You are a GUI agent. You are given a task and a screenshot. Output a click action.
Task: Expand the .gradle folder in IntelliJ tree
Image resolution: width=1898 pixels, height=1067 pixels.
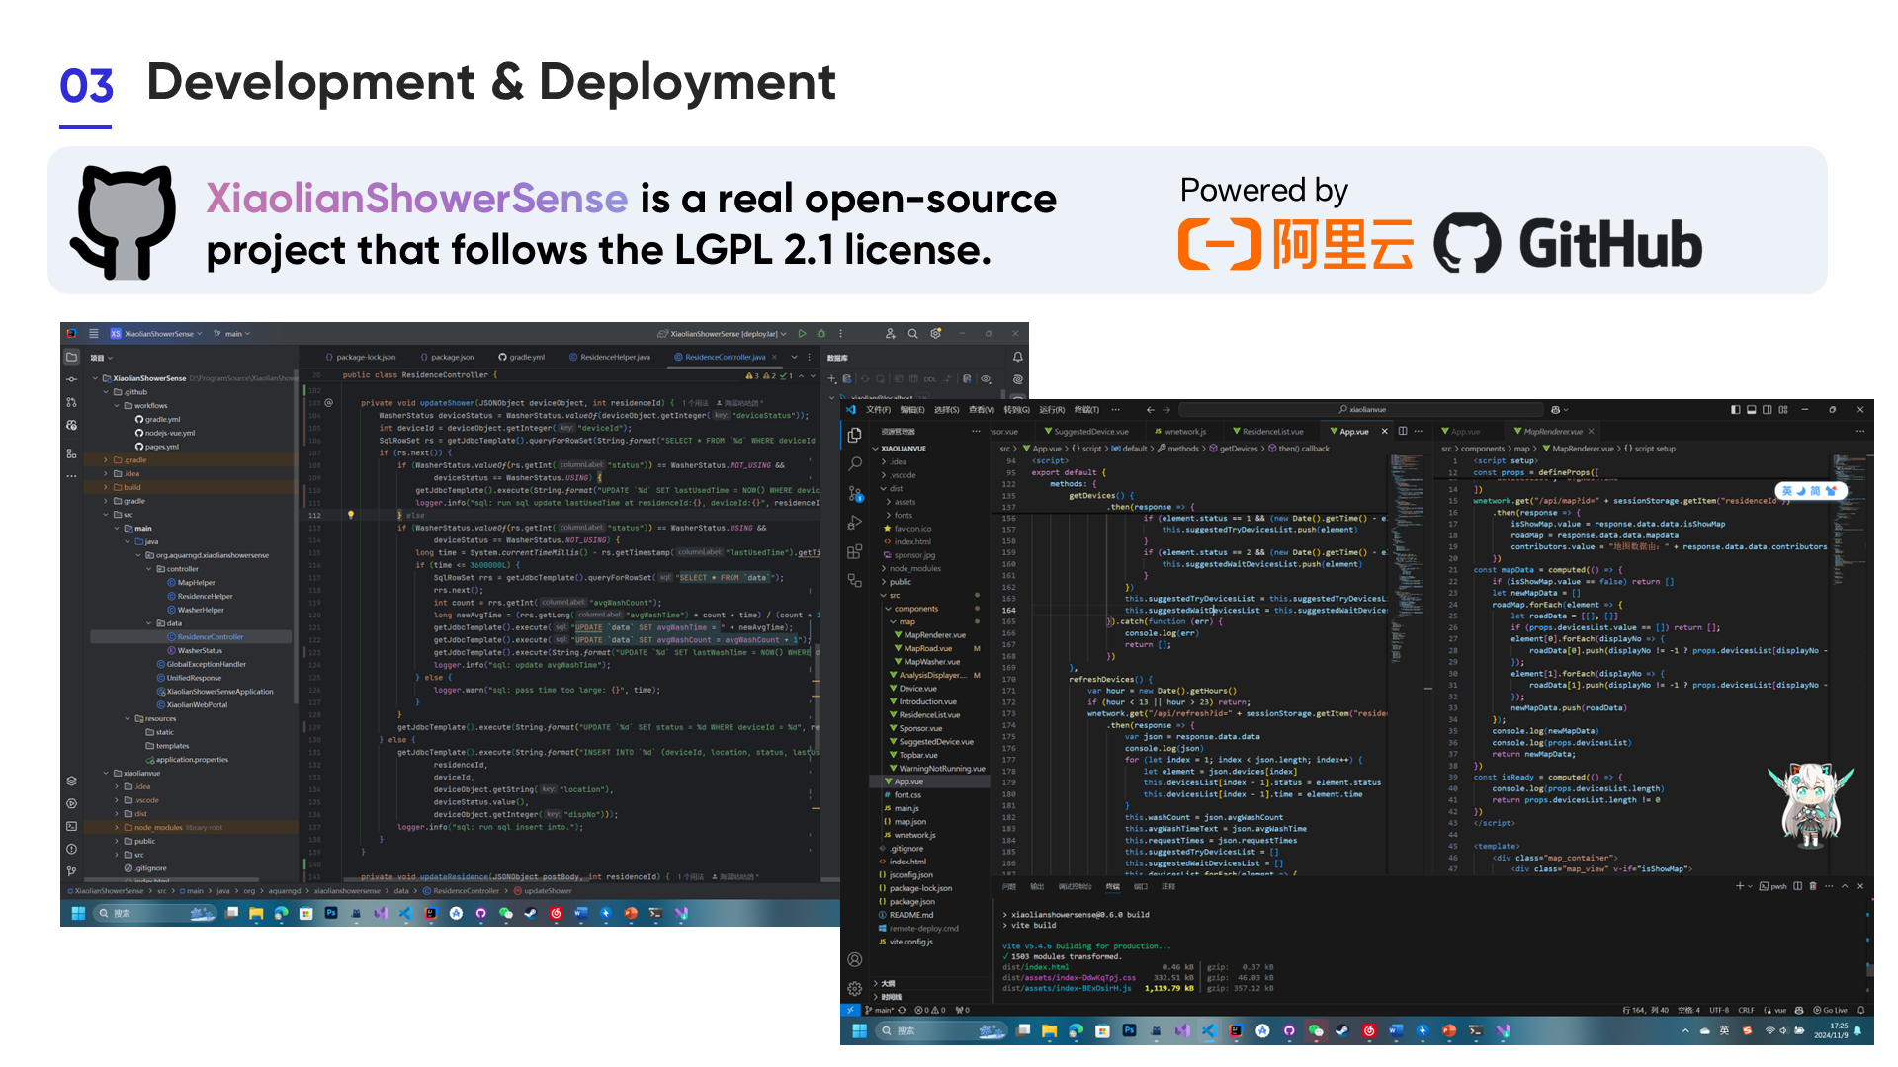click(106, 459)
